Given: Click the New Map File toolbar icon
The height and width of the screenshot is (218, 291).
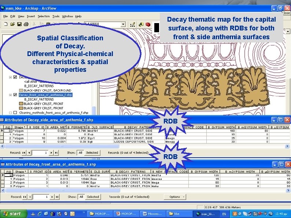Looking at the screenshot, I should (x=5, y=24).
